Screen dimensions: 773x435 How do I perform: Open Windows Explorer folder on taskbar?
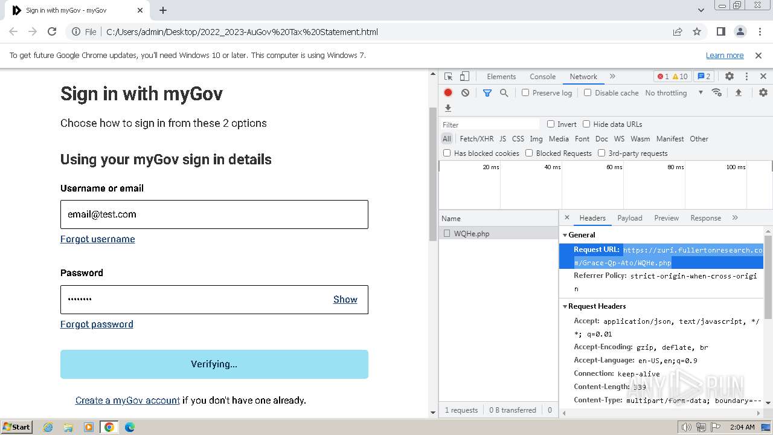(x=68, y=427)
